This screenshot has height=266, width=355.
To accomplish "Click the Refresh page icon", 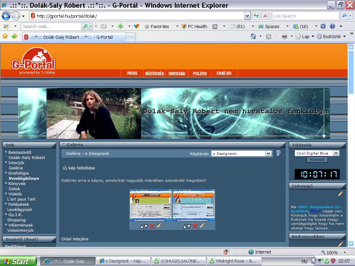I will (x=256, y=16).
